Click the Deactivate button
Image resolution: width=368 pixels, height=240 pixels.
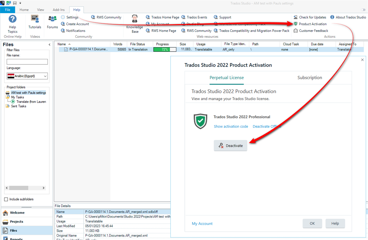pos(230,145)
